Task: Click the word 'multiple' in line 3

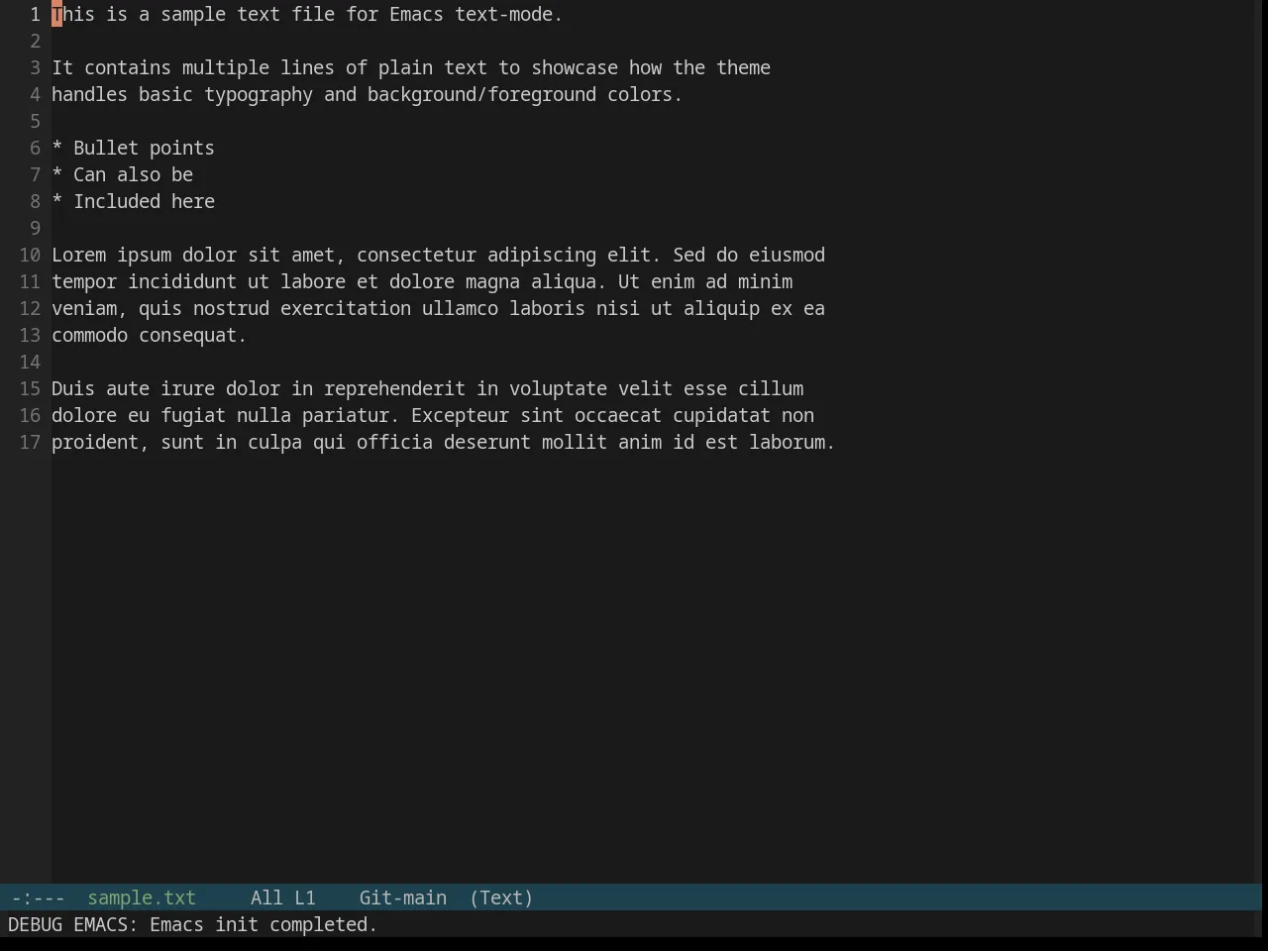Action: pyautogui.click(x=226, y=67)
